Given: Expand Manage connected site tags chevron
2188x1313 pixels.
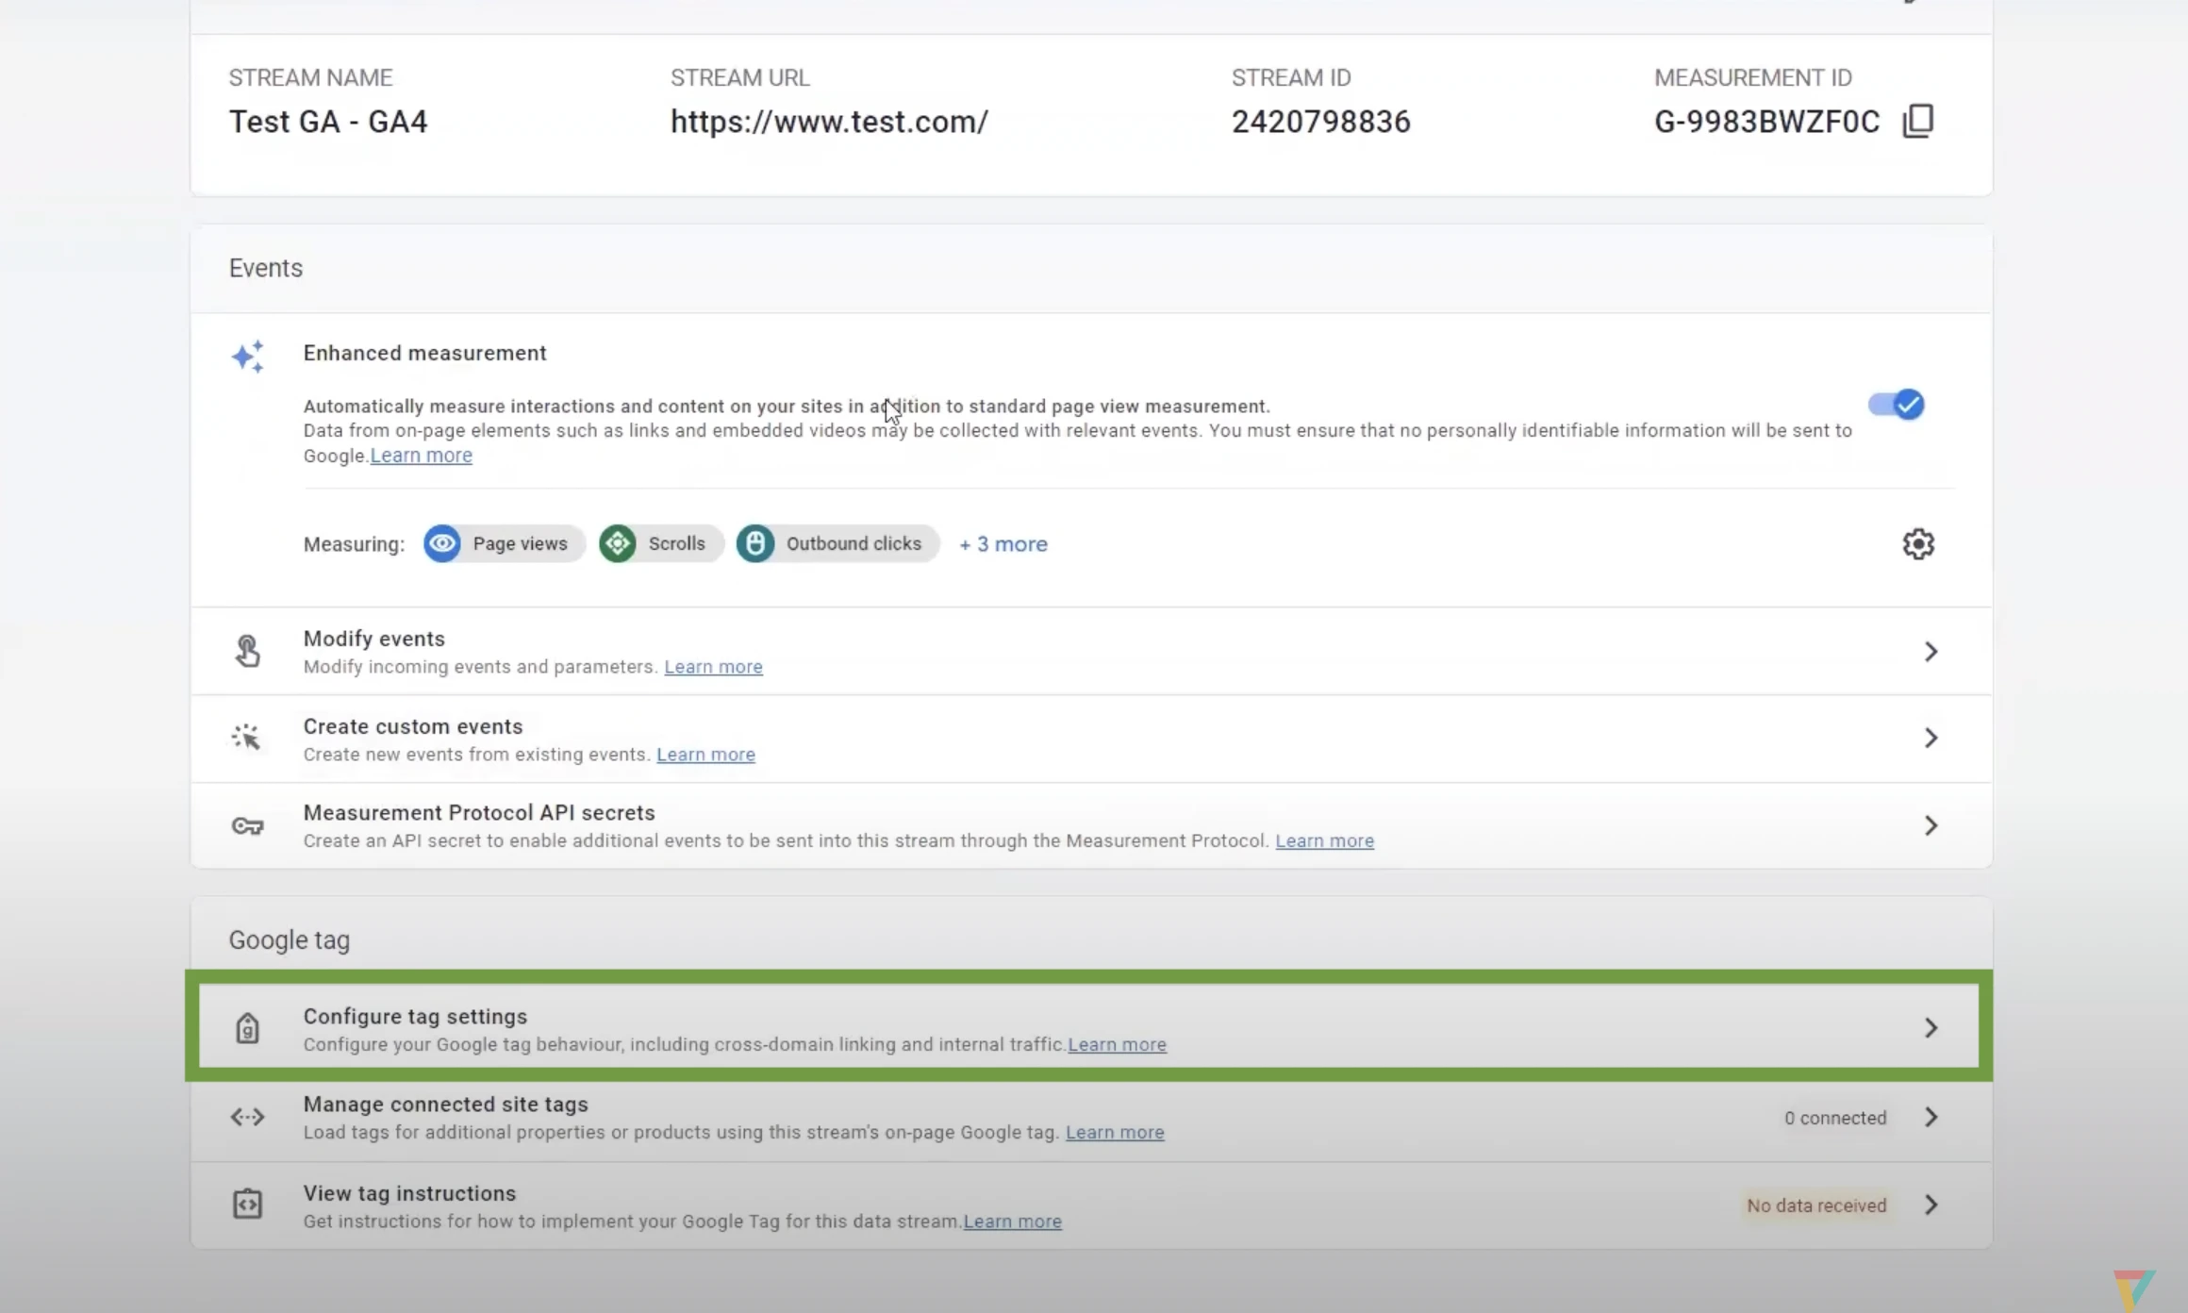Looking at the screenshot, I should 1931,1117.
